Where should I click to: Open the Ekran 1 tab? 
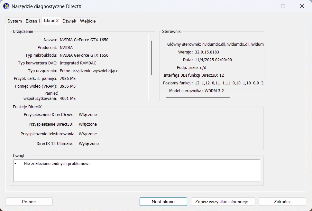(33, 21)
